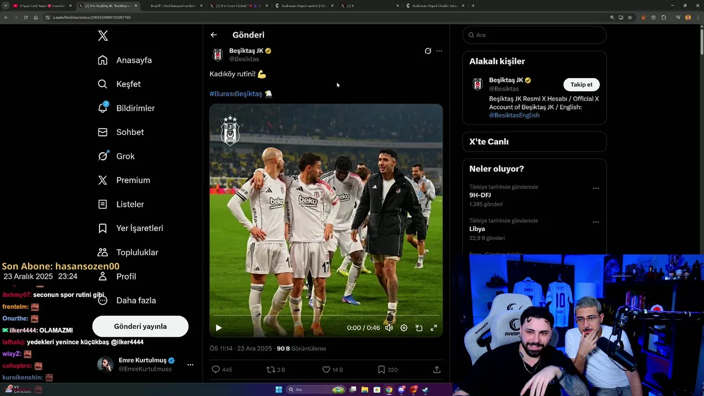Click the 90 B Görüntüleme view count
This screenshot has height=396, width=704.
click(x=301, y=349)
